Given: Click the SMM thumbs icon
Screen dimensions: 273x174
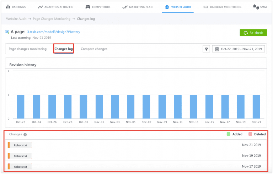Looking at the screenshot, I should pos(256,7).
